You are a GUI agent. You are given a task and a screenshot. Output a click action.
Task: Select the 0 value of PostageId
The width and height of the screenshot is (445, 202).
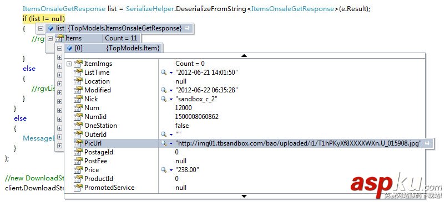(177, 152)
